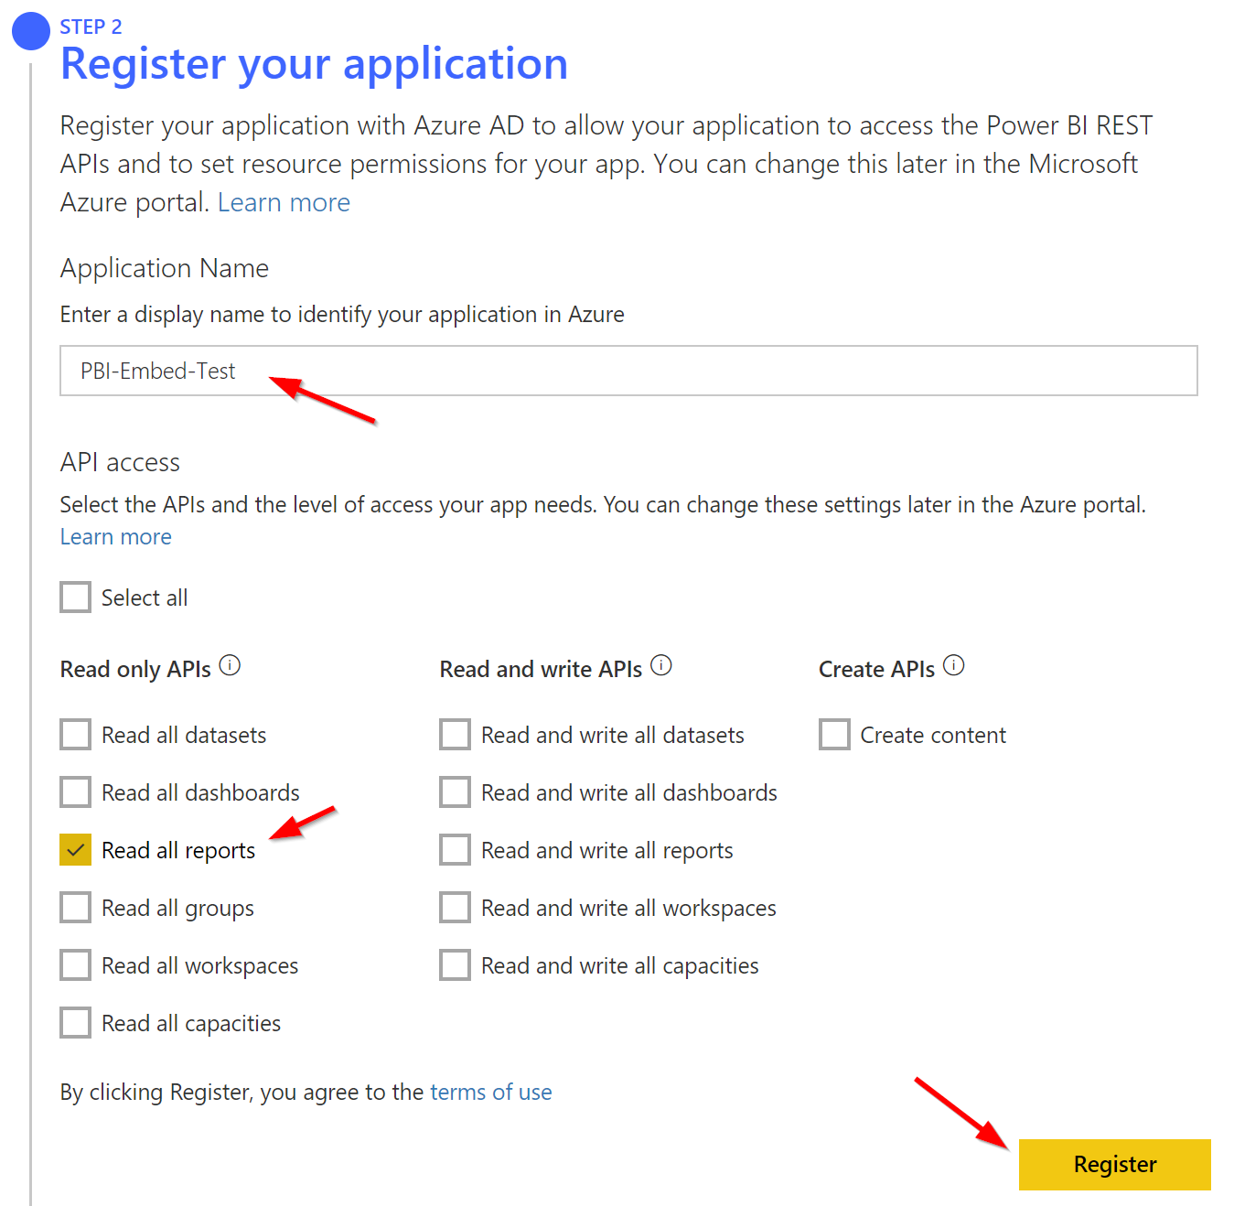Tick the Read all groups checkbox
Image resolution: width=1234 pixels, height=1206 pixels.
pos(76,908)
